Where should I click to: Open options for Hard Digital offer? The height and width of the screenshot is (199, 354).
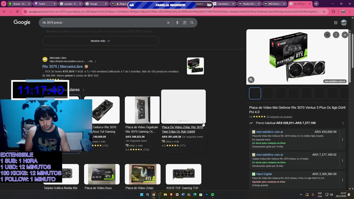pyautogui.click(x=342, y=180)
